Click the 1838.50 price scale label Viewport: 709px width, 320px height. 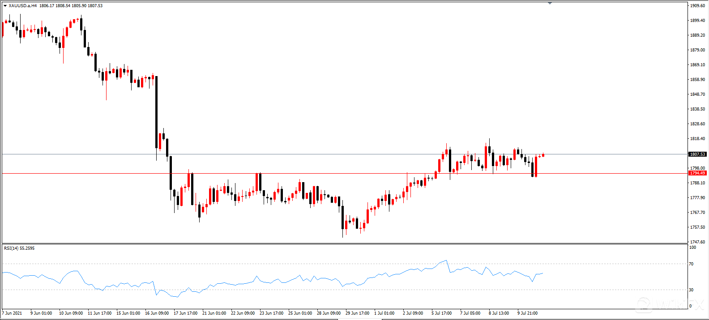(x=697, y=109)
